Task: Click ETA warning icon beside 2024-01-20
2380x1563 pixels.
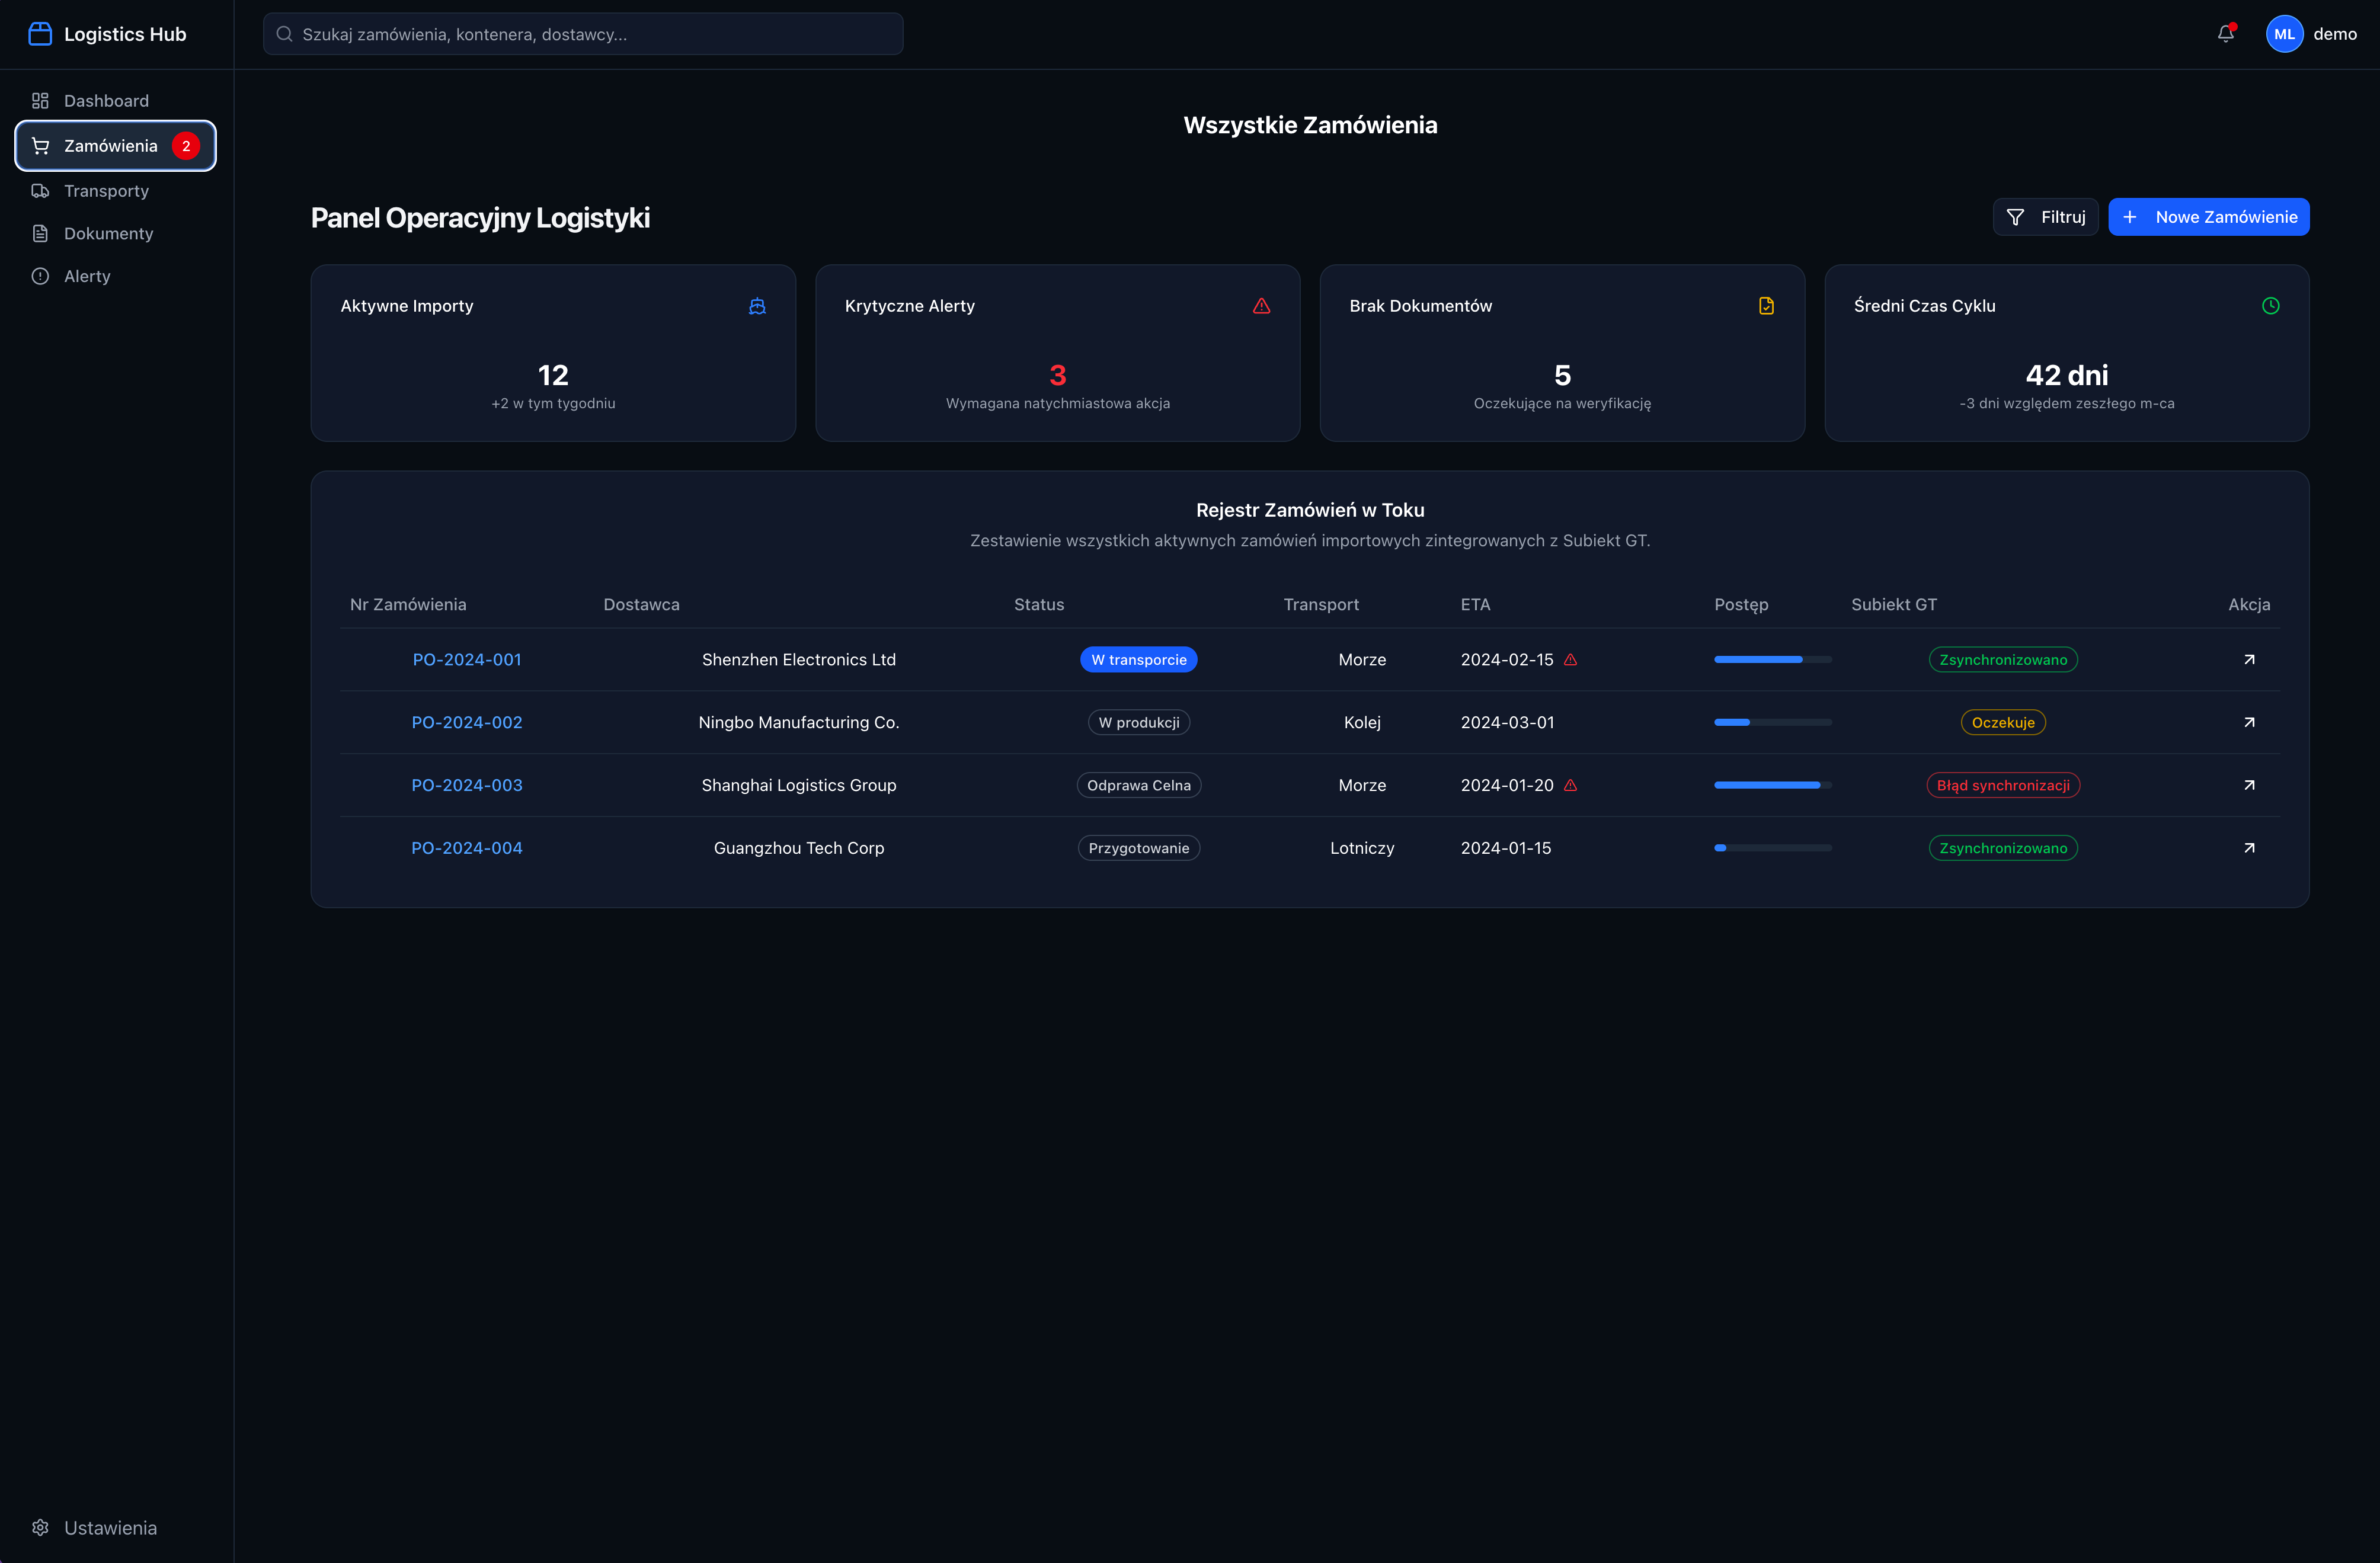Action: click(1570, 786)
